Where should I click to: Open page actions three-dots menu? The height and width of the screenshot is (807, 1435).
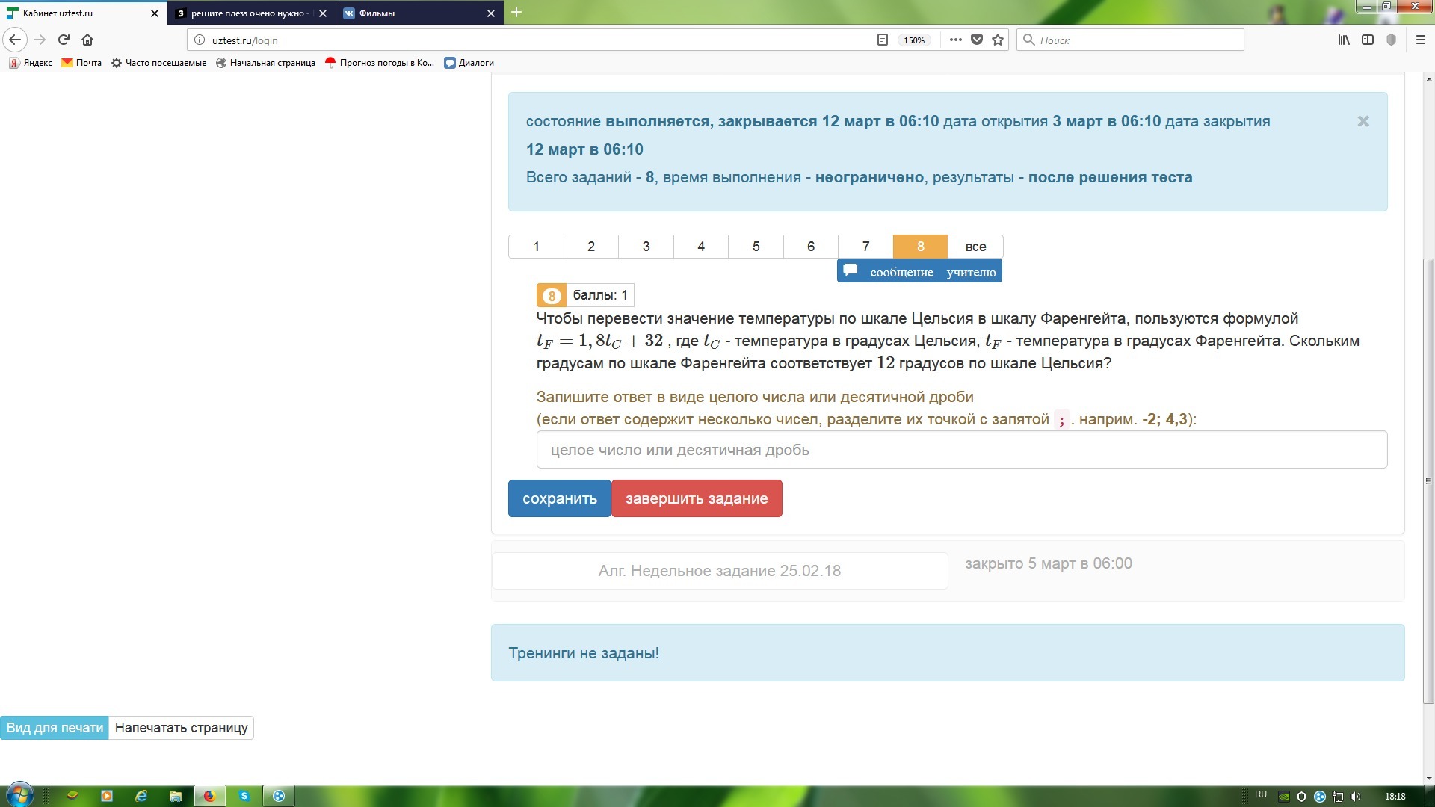pos(955,40)
